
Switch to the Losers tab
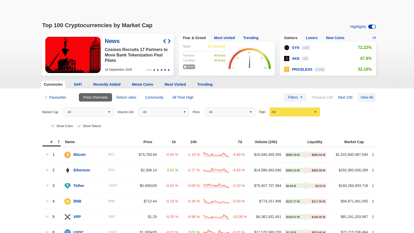pos(312,38)
